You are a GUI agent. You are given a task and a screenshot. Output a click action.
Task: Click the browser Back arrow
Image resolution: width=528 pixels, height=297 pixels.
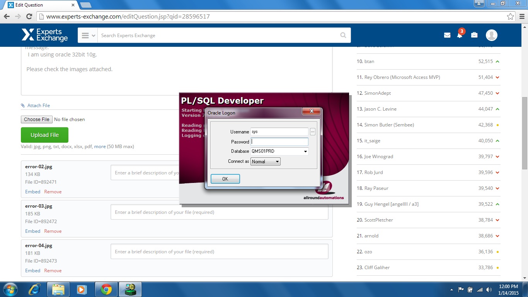(x=7, y=17)
